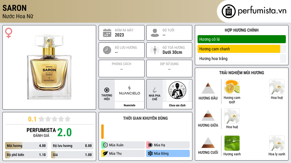
Task: Click the fifth rating star
Action: point(68,119)
